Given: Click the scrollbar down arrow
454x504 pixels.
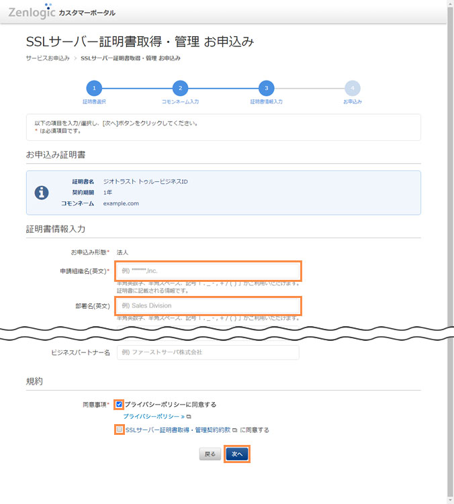Looking at the screenshot, I should tap(449, 499).
